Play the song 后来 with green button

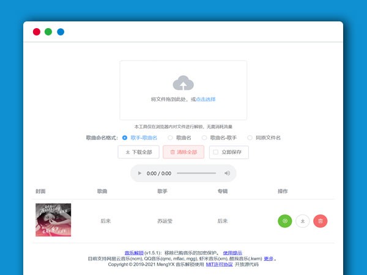(x=284, y=221)
